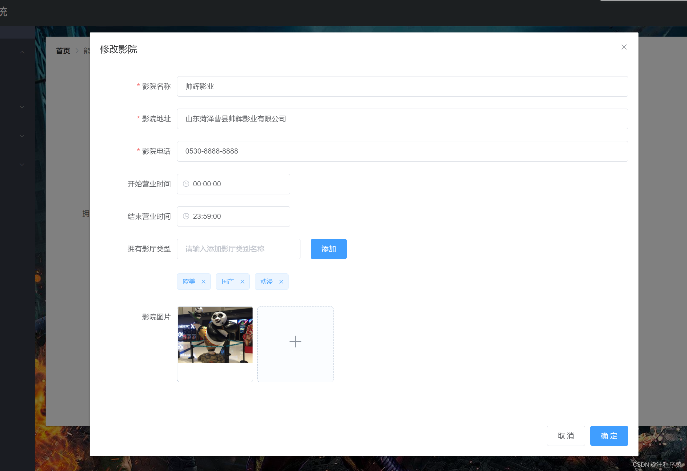
Task: Click the 动漫 tag label
Action: coord(267,282)
